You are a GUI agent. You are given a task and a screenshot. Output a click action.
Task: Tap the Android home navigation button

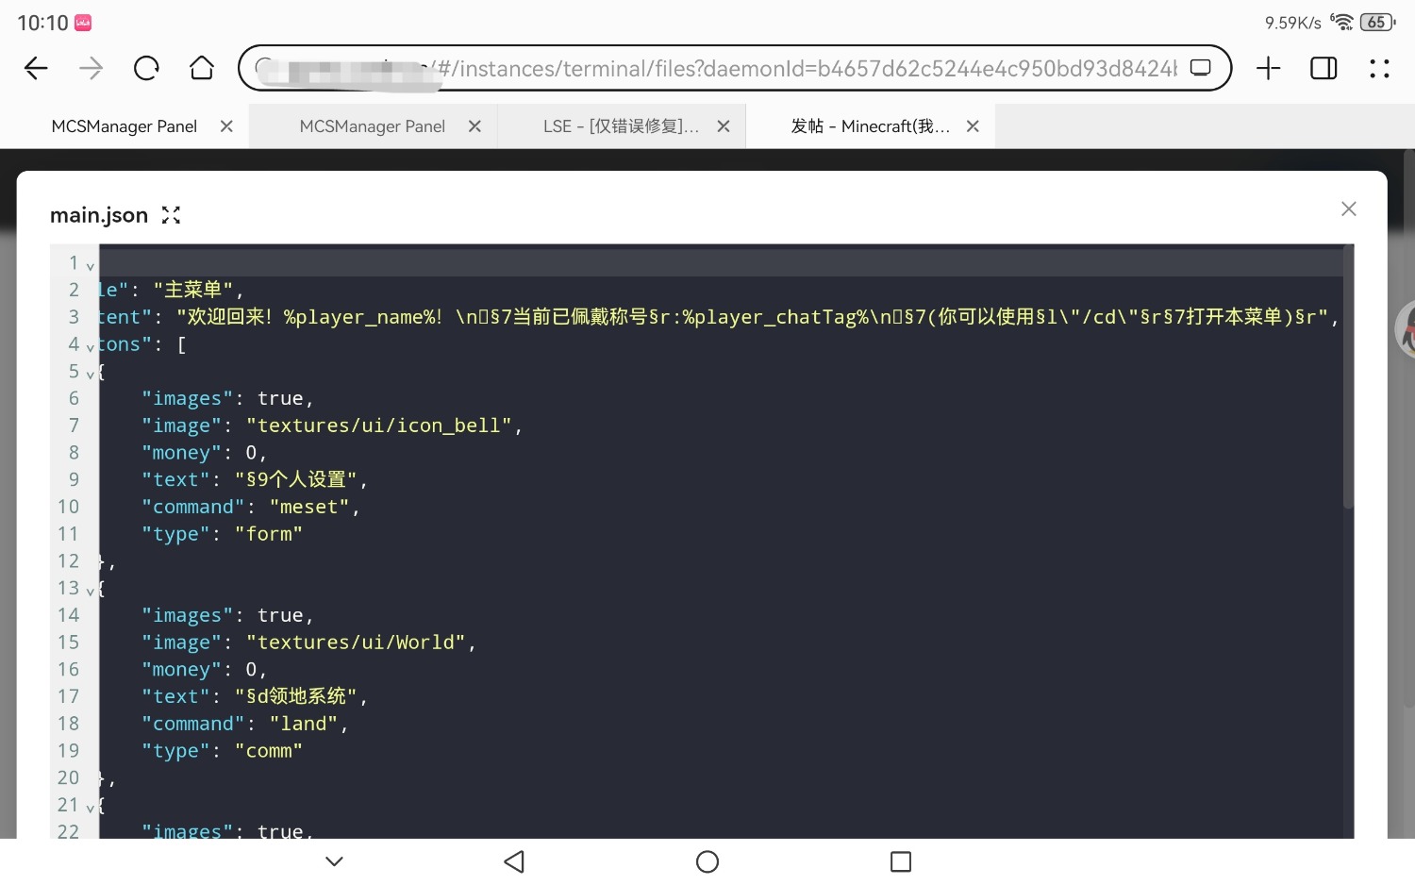[x=707, y=861]
